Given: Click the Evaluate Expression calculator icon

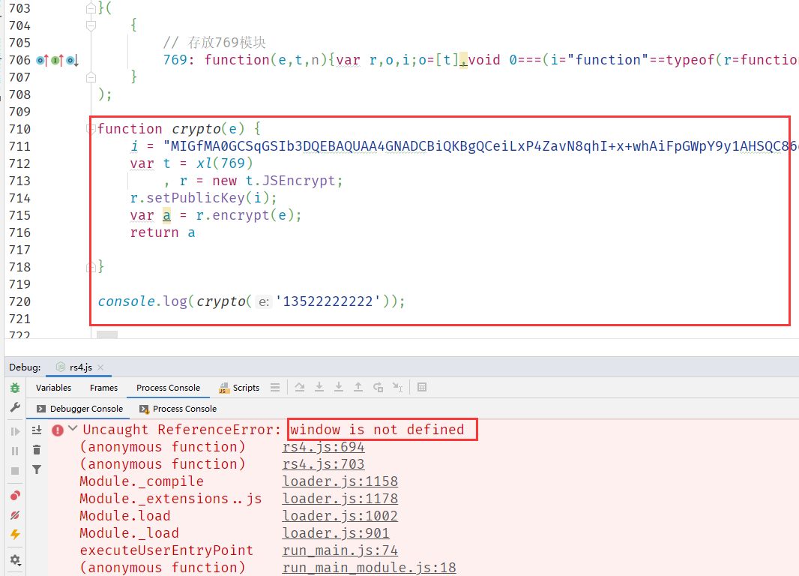Looking at the screenshot, I should click(x=422, y=388).
